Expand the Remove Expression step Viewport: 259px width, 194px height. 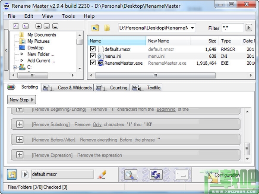(20, 155)
